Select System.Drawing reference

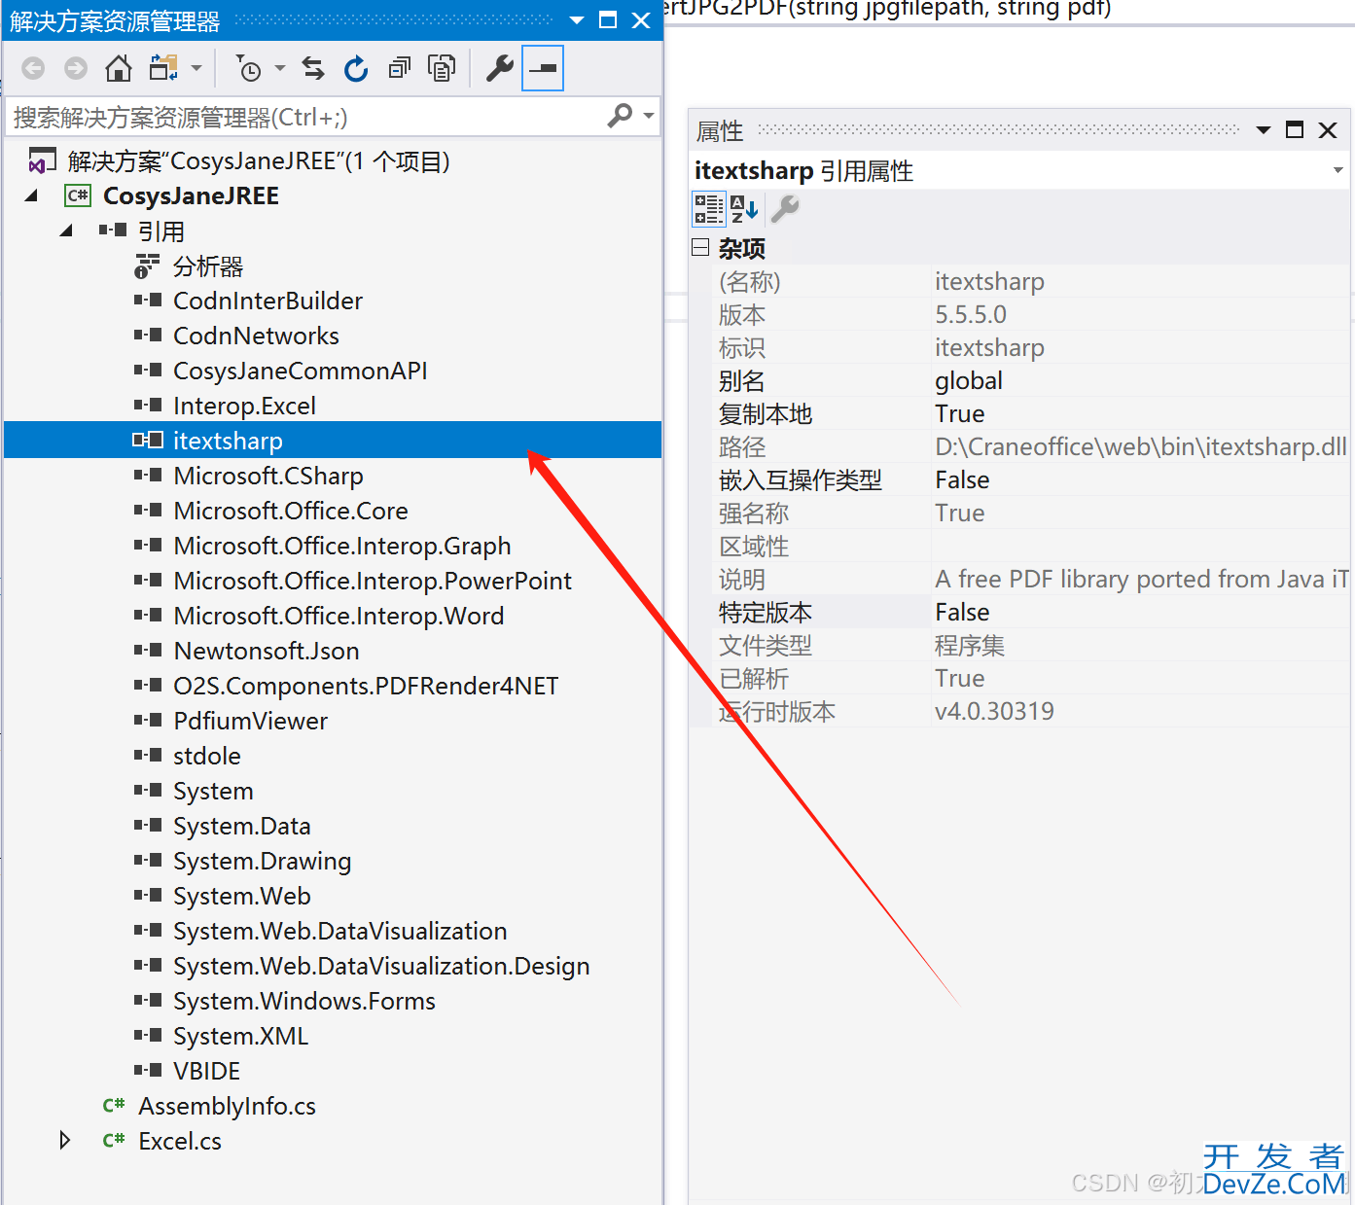[262, 862]
